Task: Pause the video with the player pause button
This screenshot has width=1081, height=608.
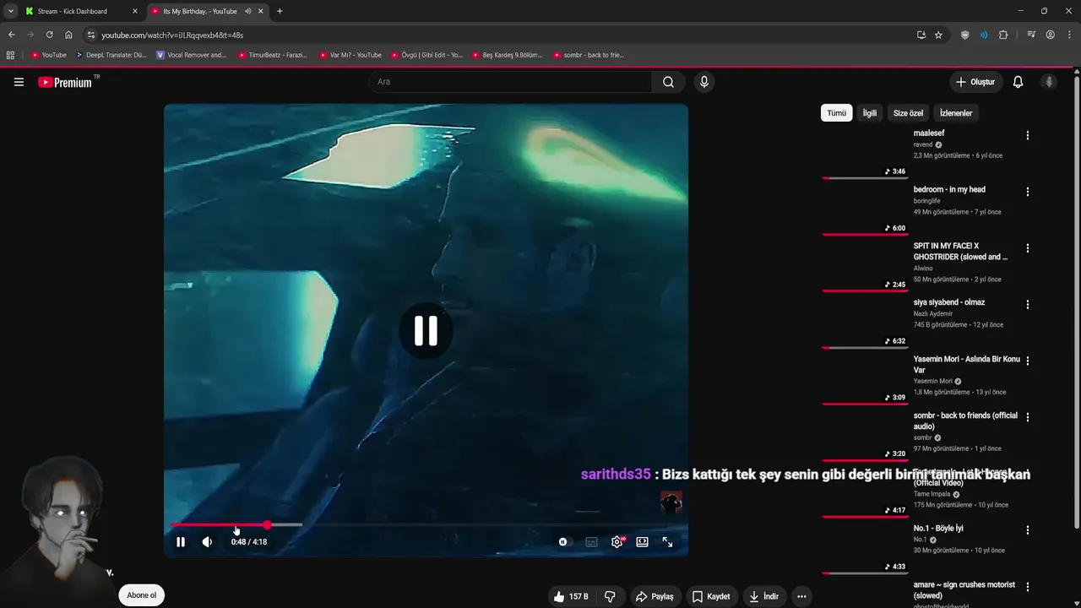Action: tap(181, 542)
